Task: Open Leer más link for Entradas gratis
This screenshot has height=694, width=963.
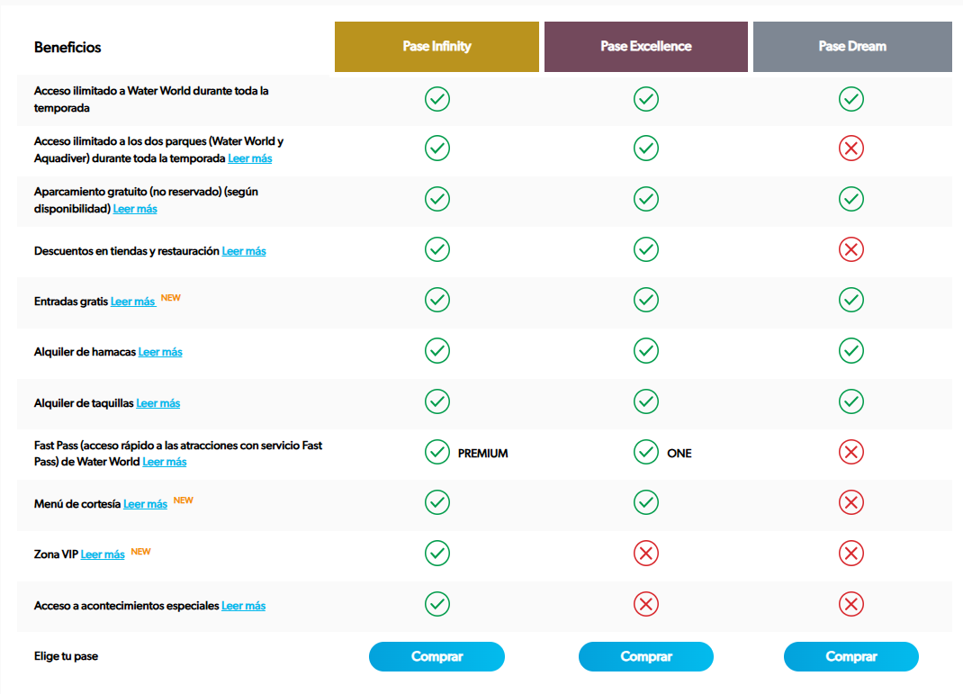Action: click(132, 302)
